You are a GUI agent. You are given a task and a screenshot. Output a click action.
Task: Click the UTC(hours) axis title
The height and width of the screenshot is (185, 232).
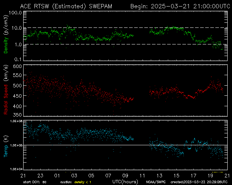125,182
